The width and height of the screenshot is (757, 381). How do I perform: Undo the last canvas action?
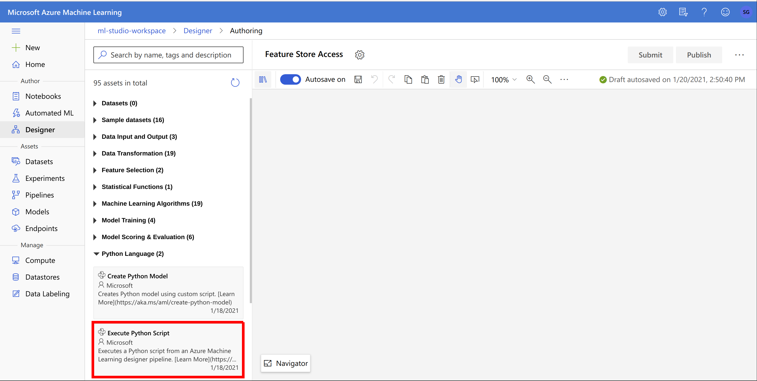pos(375,79)
